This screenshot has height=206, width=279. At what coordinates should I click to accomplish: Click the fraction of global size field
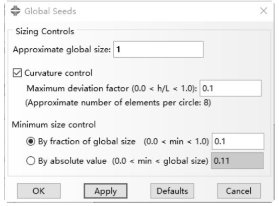pyautogui.click(x=238, y=141)
